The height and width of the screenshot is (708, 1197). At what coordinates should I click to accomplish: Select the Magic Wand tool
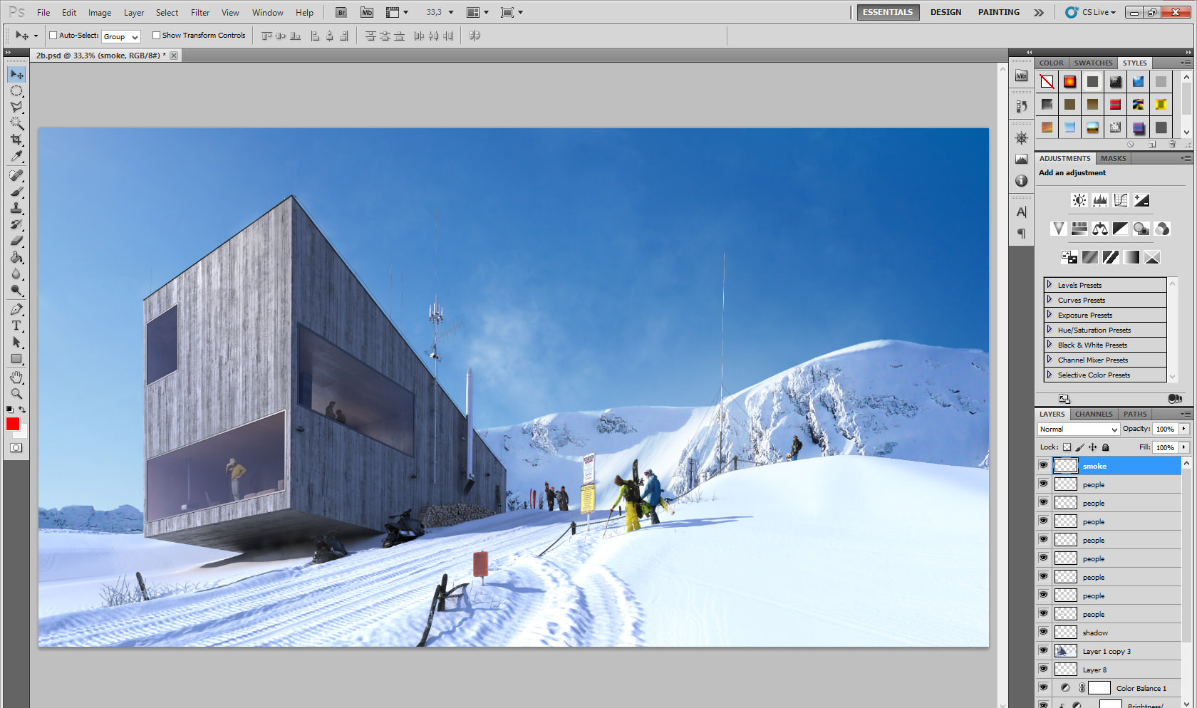click(x=16, y=123)
